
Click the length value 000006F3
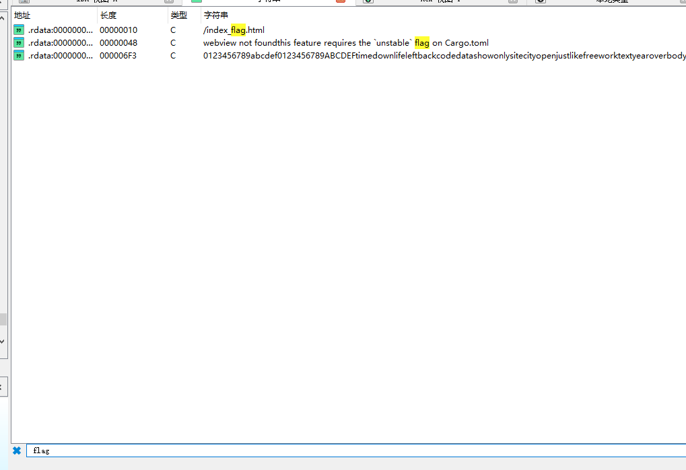[x=118, y=56]
